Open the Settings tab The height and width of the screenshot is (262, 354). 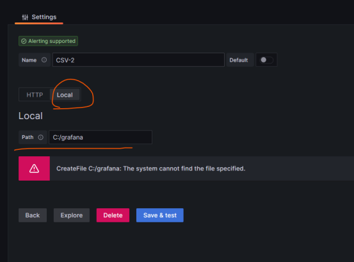point(39,17)
